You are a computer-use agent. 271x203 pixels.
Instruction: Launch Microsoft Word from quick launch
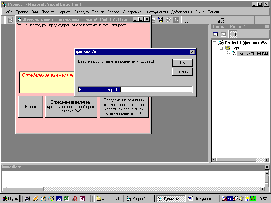coord(59,199)
